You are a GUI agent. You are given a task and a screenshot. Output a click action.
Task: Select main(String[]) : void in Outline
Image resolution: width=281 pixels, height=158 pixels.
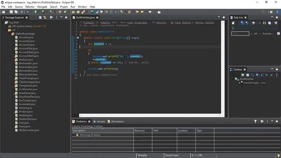point(254,83)
